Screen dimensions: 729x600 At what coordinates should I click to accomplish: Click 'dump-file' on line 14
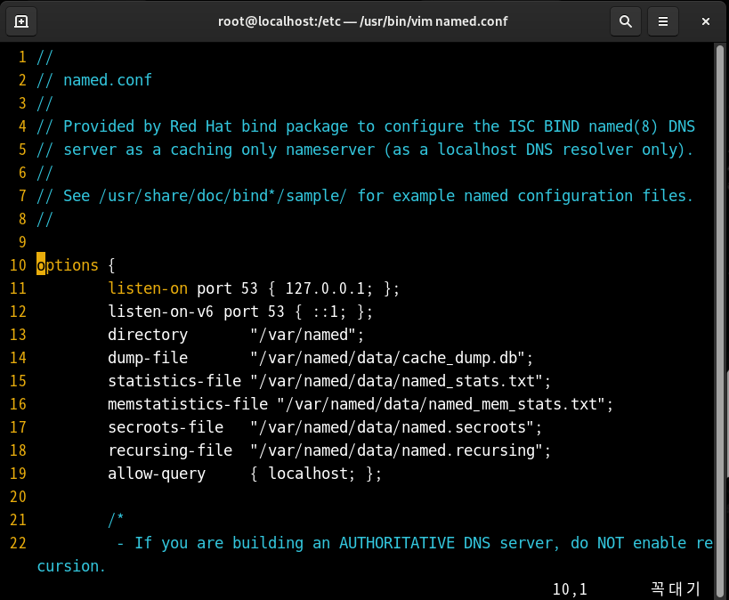tap(148, 358)
